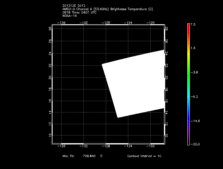This screenshot has height=169, width=223.
Task: Select the AMSU-A Channel 4 Brightness Temperature heading
Action: [107, 9]
